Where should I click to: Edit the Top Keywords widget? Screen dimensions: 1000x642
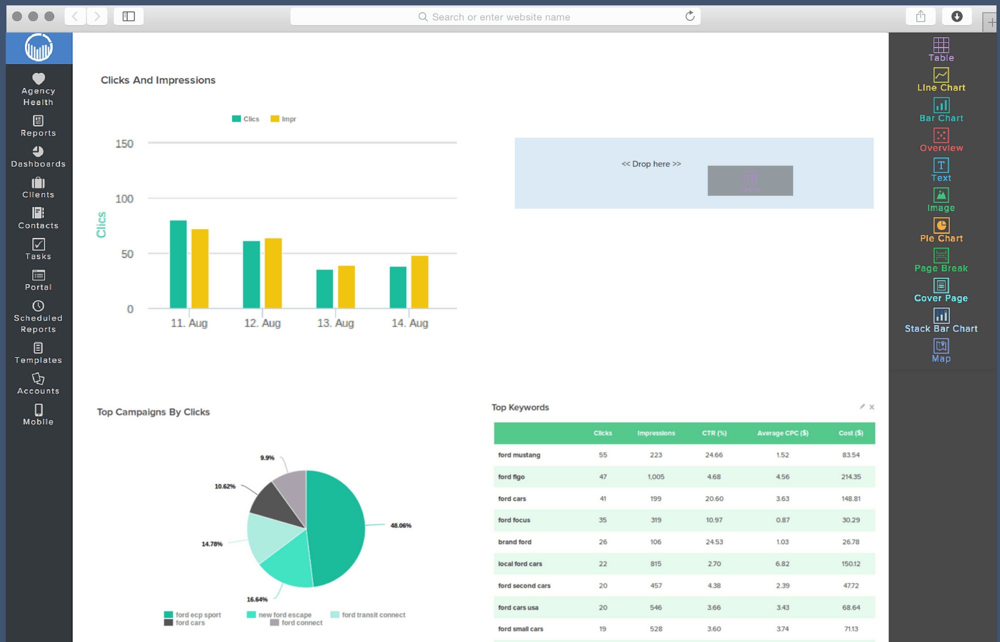(x=862, y=407)
